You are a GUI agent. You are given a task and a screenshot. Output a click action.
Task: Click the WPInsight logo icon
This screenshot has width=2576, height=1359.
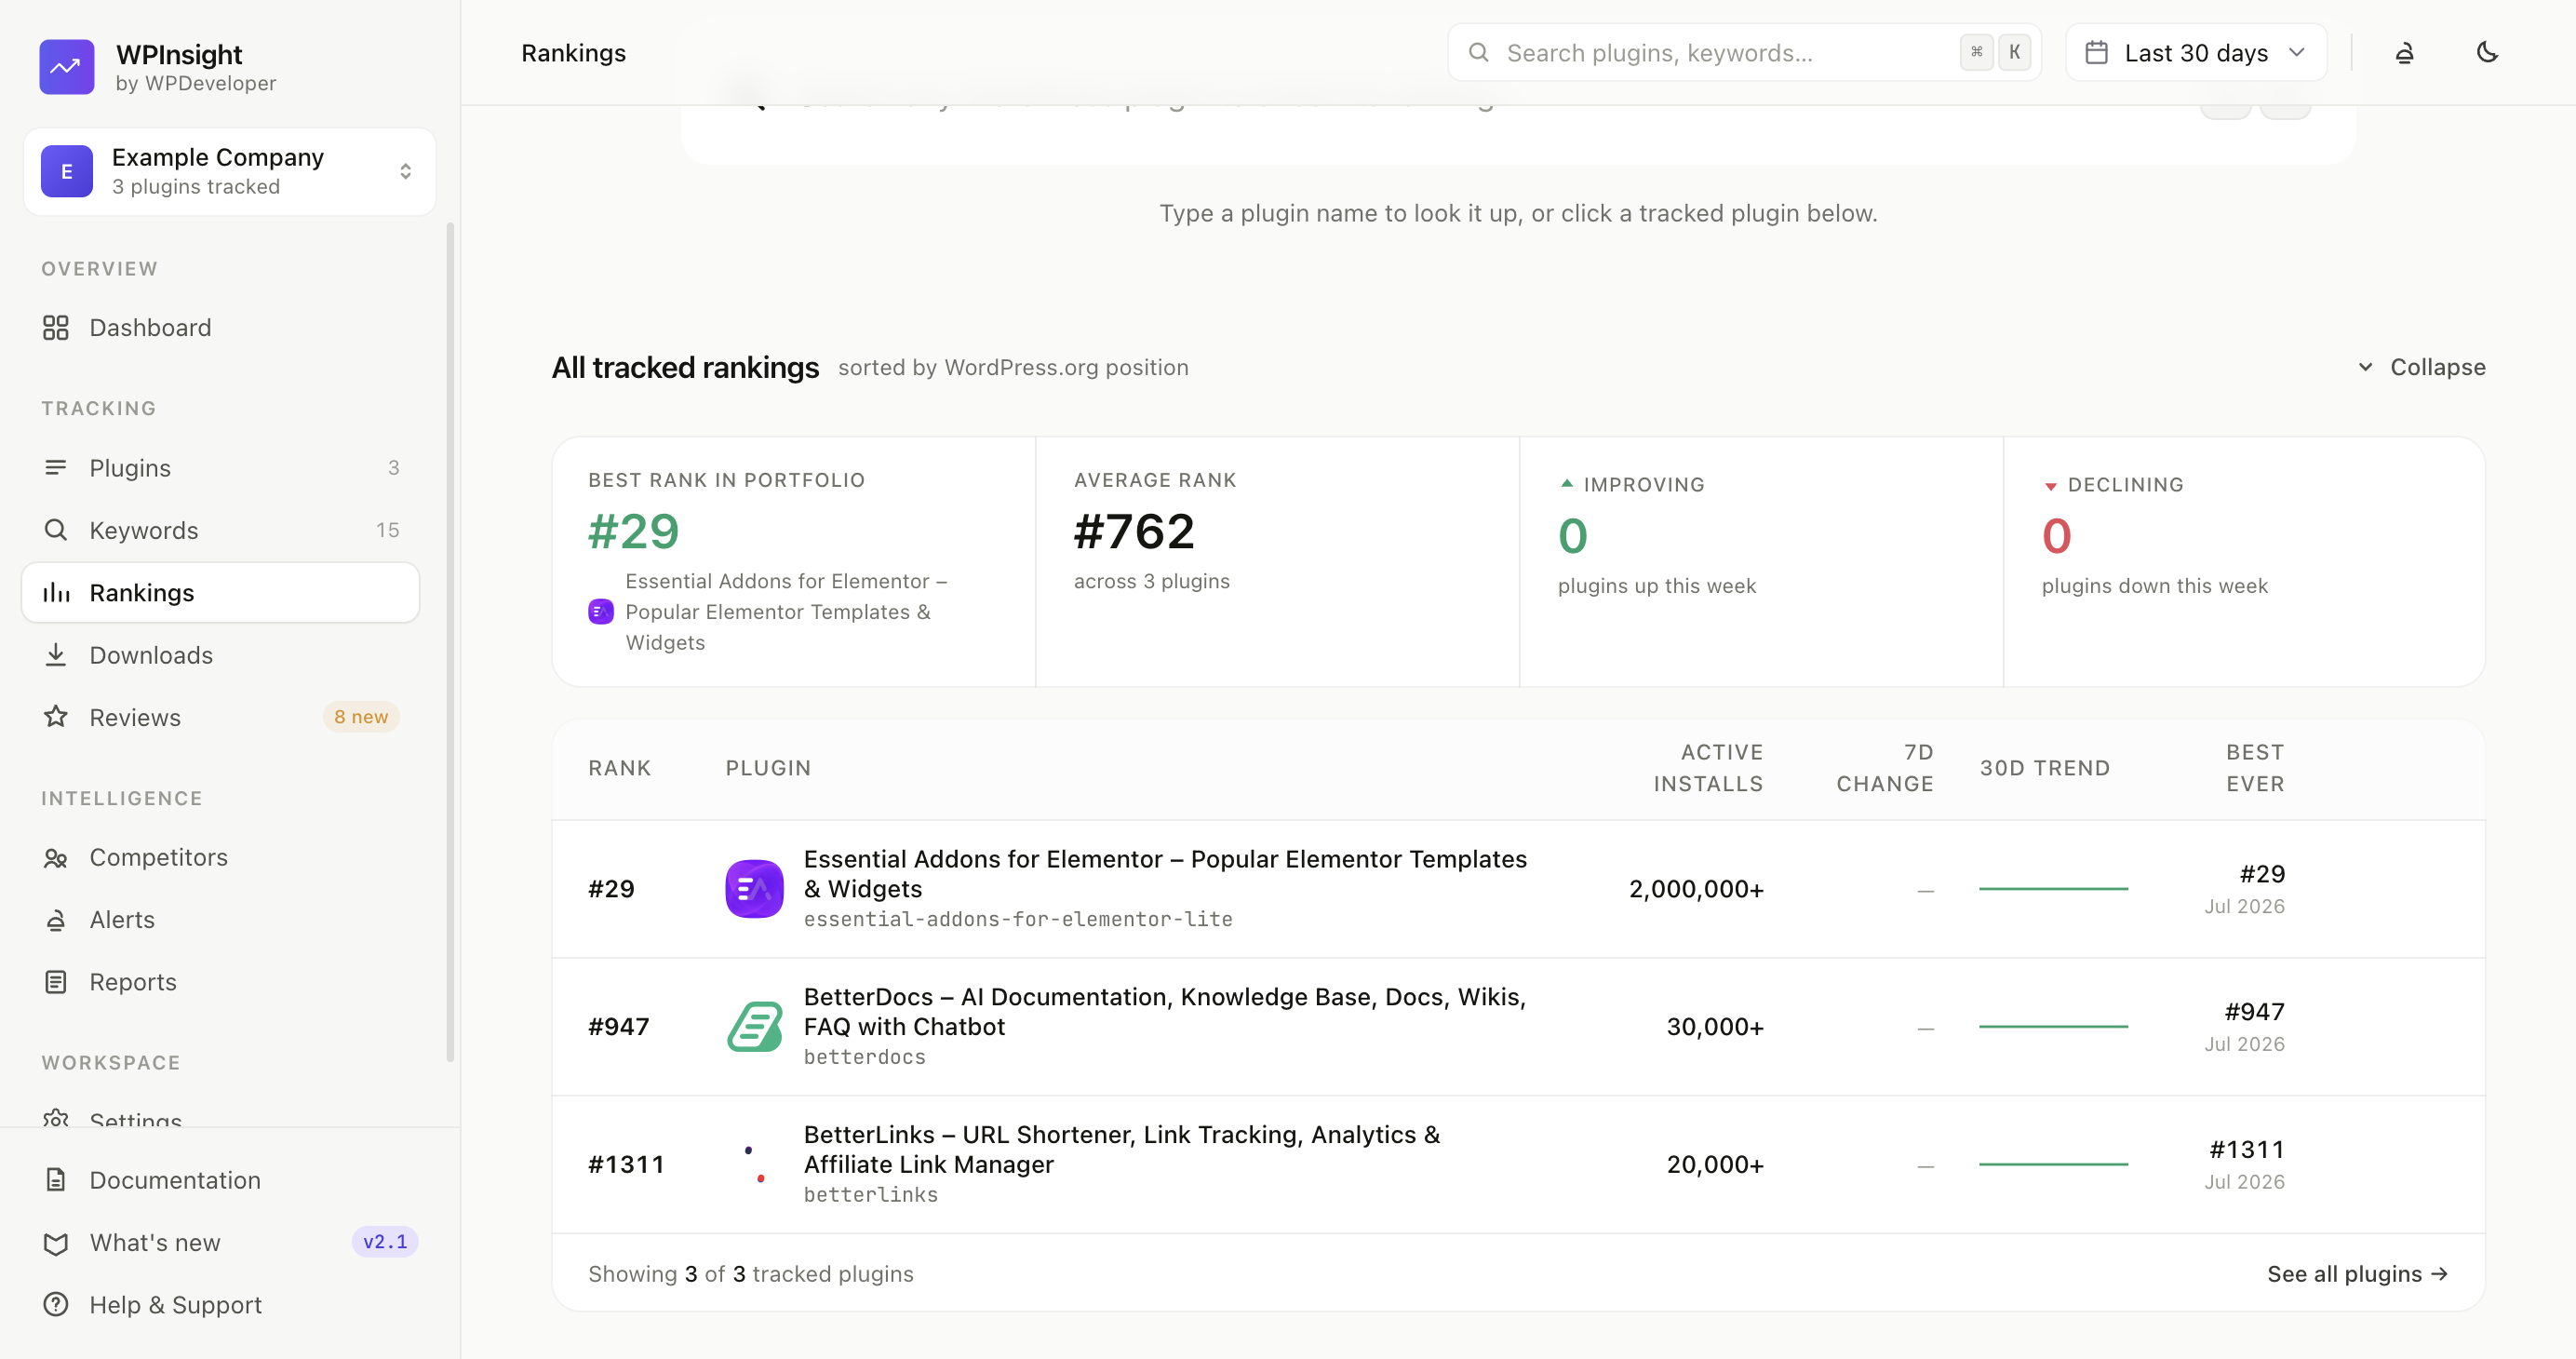click(67, 67)
